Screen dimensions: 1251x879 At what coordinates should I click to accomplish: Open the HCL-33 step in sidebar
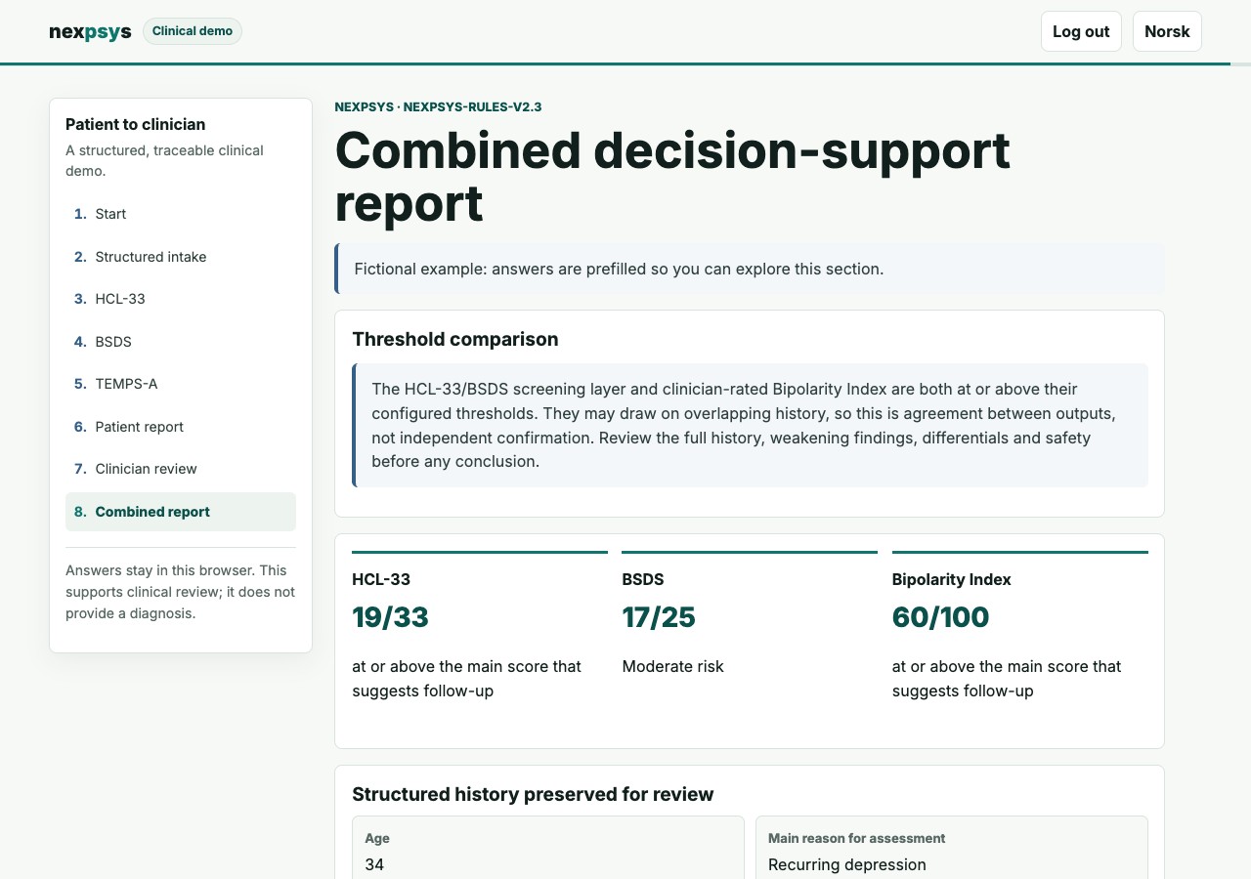pos(181,299)
